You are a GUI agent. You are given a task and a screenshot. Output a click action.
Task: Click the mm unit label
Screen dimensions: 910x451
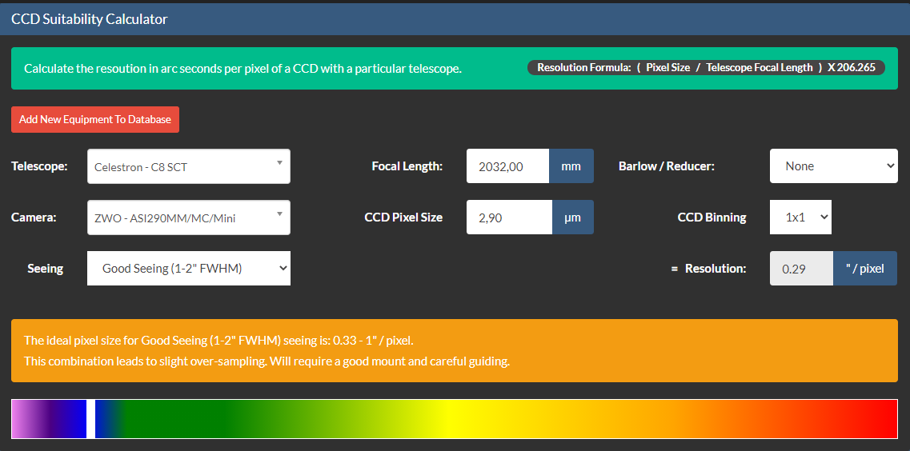coord(571,166)
